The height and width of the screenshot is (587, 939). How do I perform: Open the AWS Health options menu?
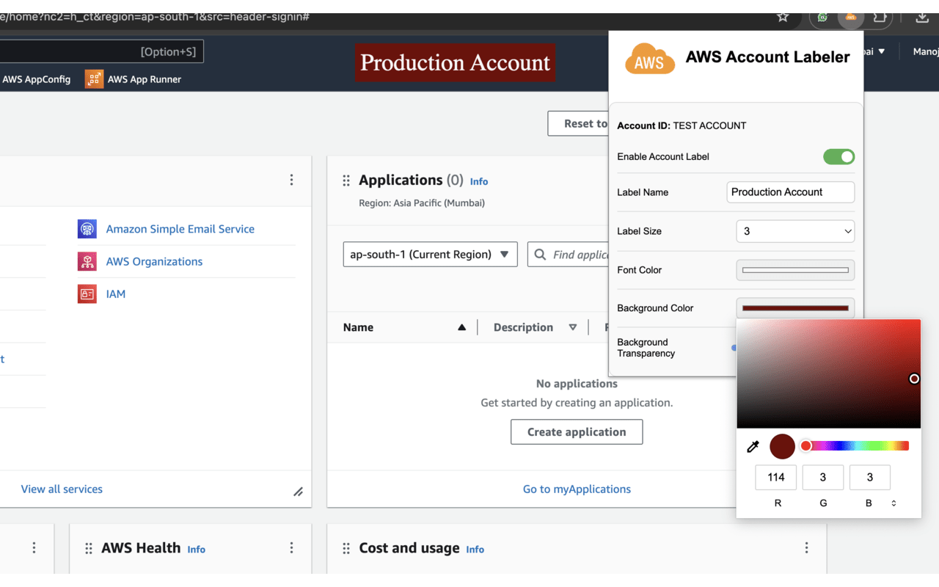click(x=291, y=547)
